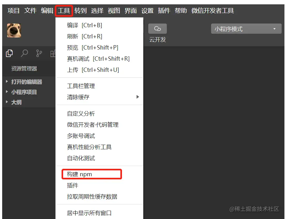This screenshot has height=219, width=286.
Task: Select 自定义分析 menu entry
Action: [99, 113]
